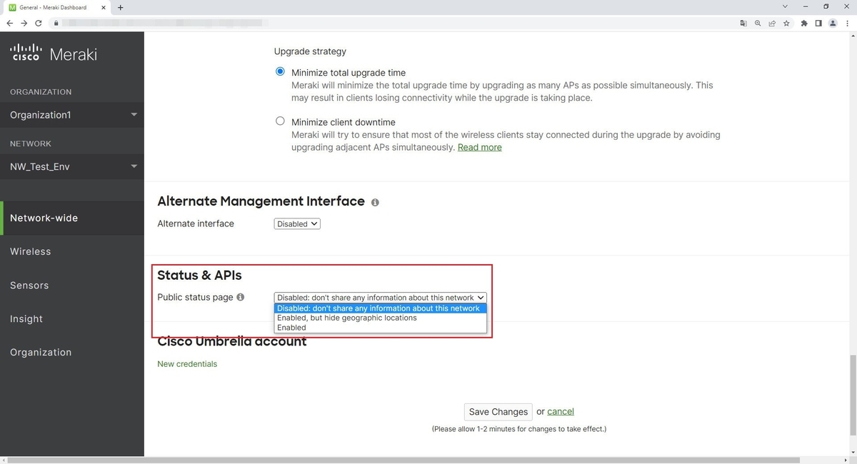Screen dimensions: 857x464
Task: Open the Alternate interface Disabled dropdown
Action: pos(297,223)
